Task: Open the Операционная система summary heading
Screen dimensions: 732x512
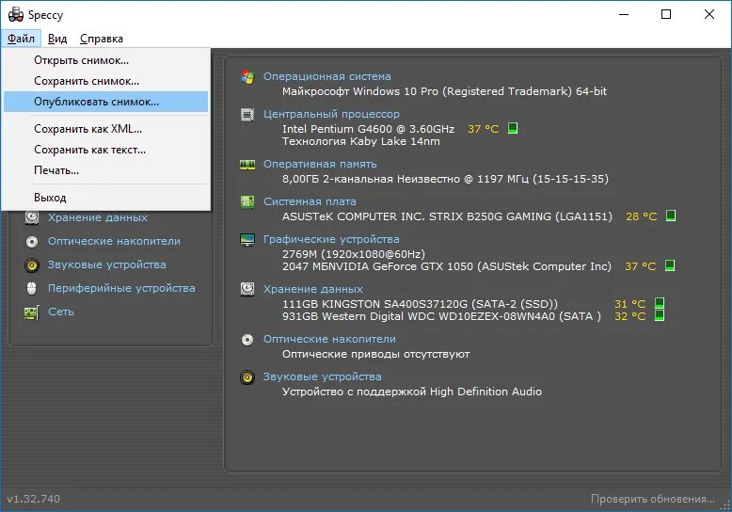Action: (327, 76)
